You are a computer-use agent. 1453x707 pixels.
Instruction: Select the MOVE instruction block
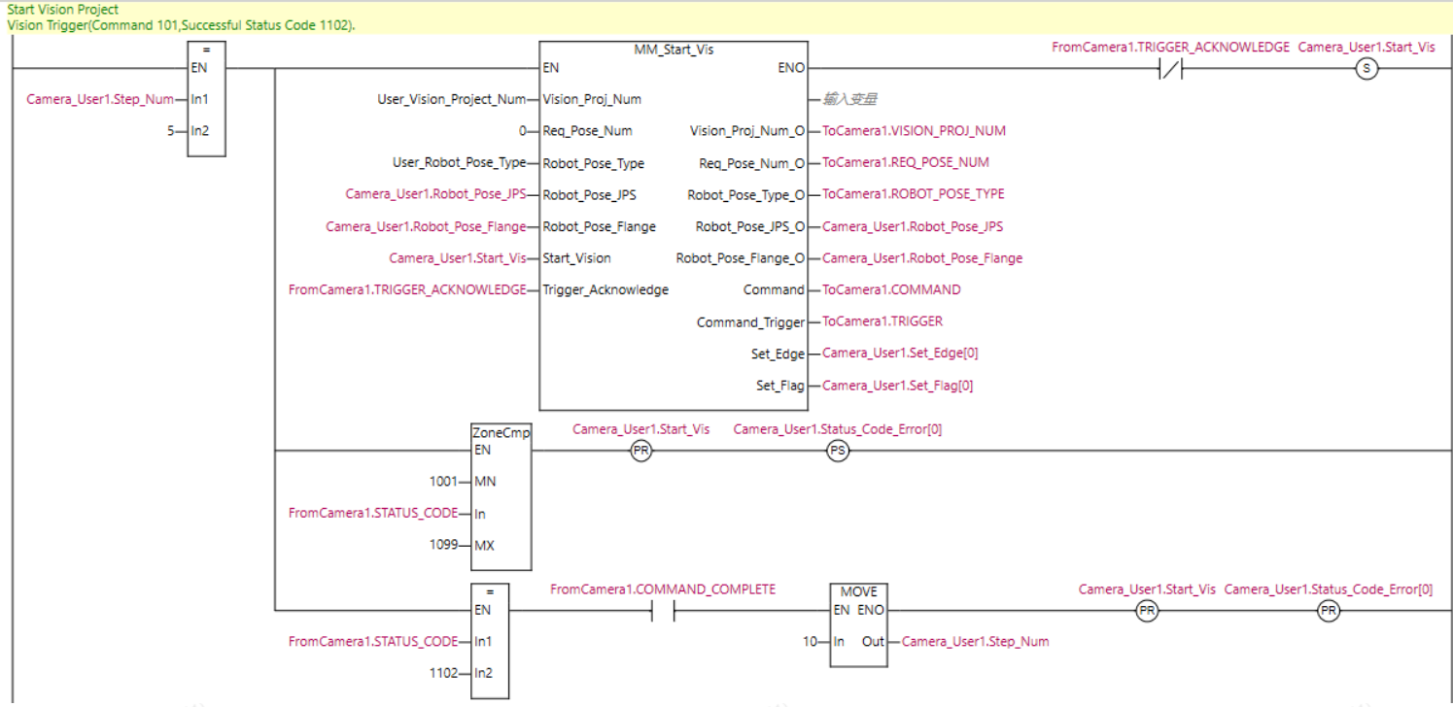(858, 623)
